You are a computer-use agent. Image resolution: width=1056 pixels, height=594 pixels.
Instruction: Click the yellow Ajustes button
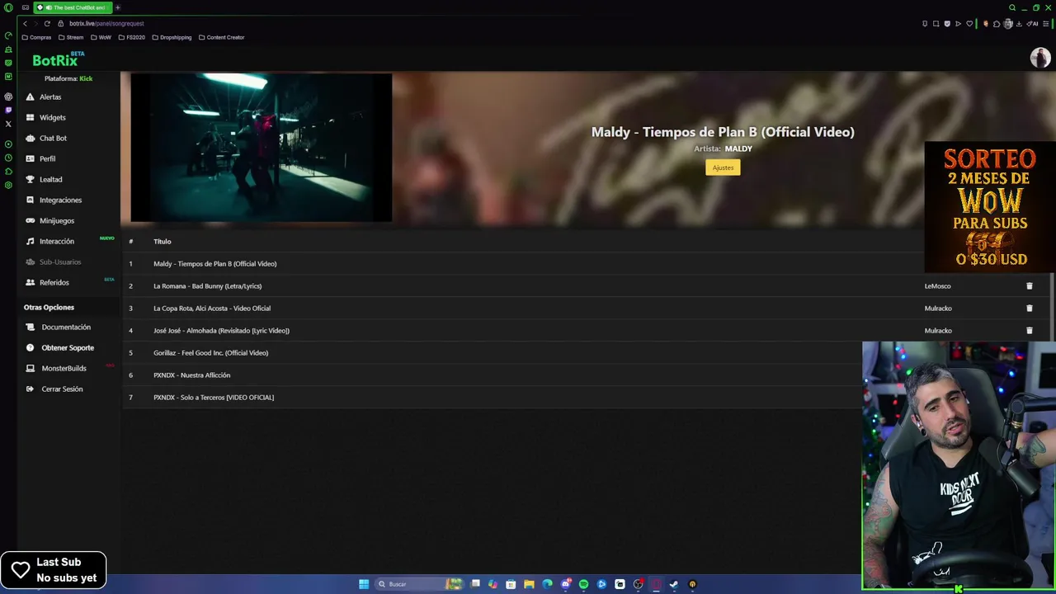click(x=723, y=167)
